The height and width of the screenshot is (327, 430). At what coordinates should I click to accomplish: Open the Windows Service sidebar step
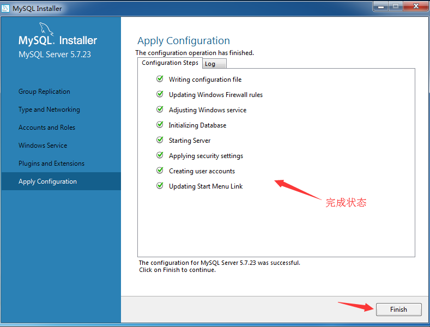pos(43,146)
